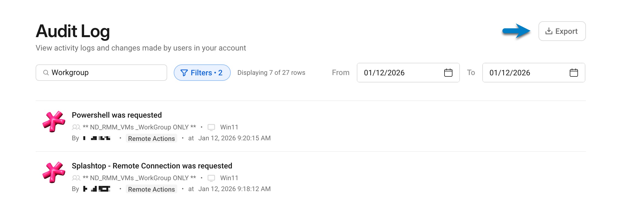Image resolution: width=621 pixels, height=202 pixels.
Task: Click the group icon on Powershell entry
Action: click(76, 127)
